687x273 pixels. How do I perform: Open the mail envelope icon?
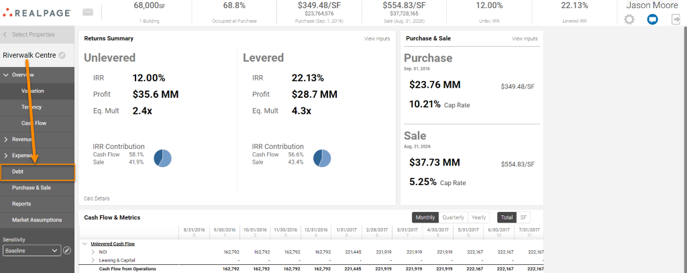(x=88, y=12)
